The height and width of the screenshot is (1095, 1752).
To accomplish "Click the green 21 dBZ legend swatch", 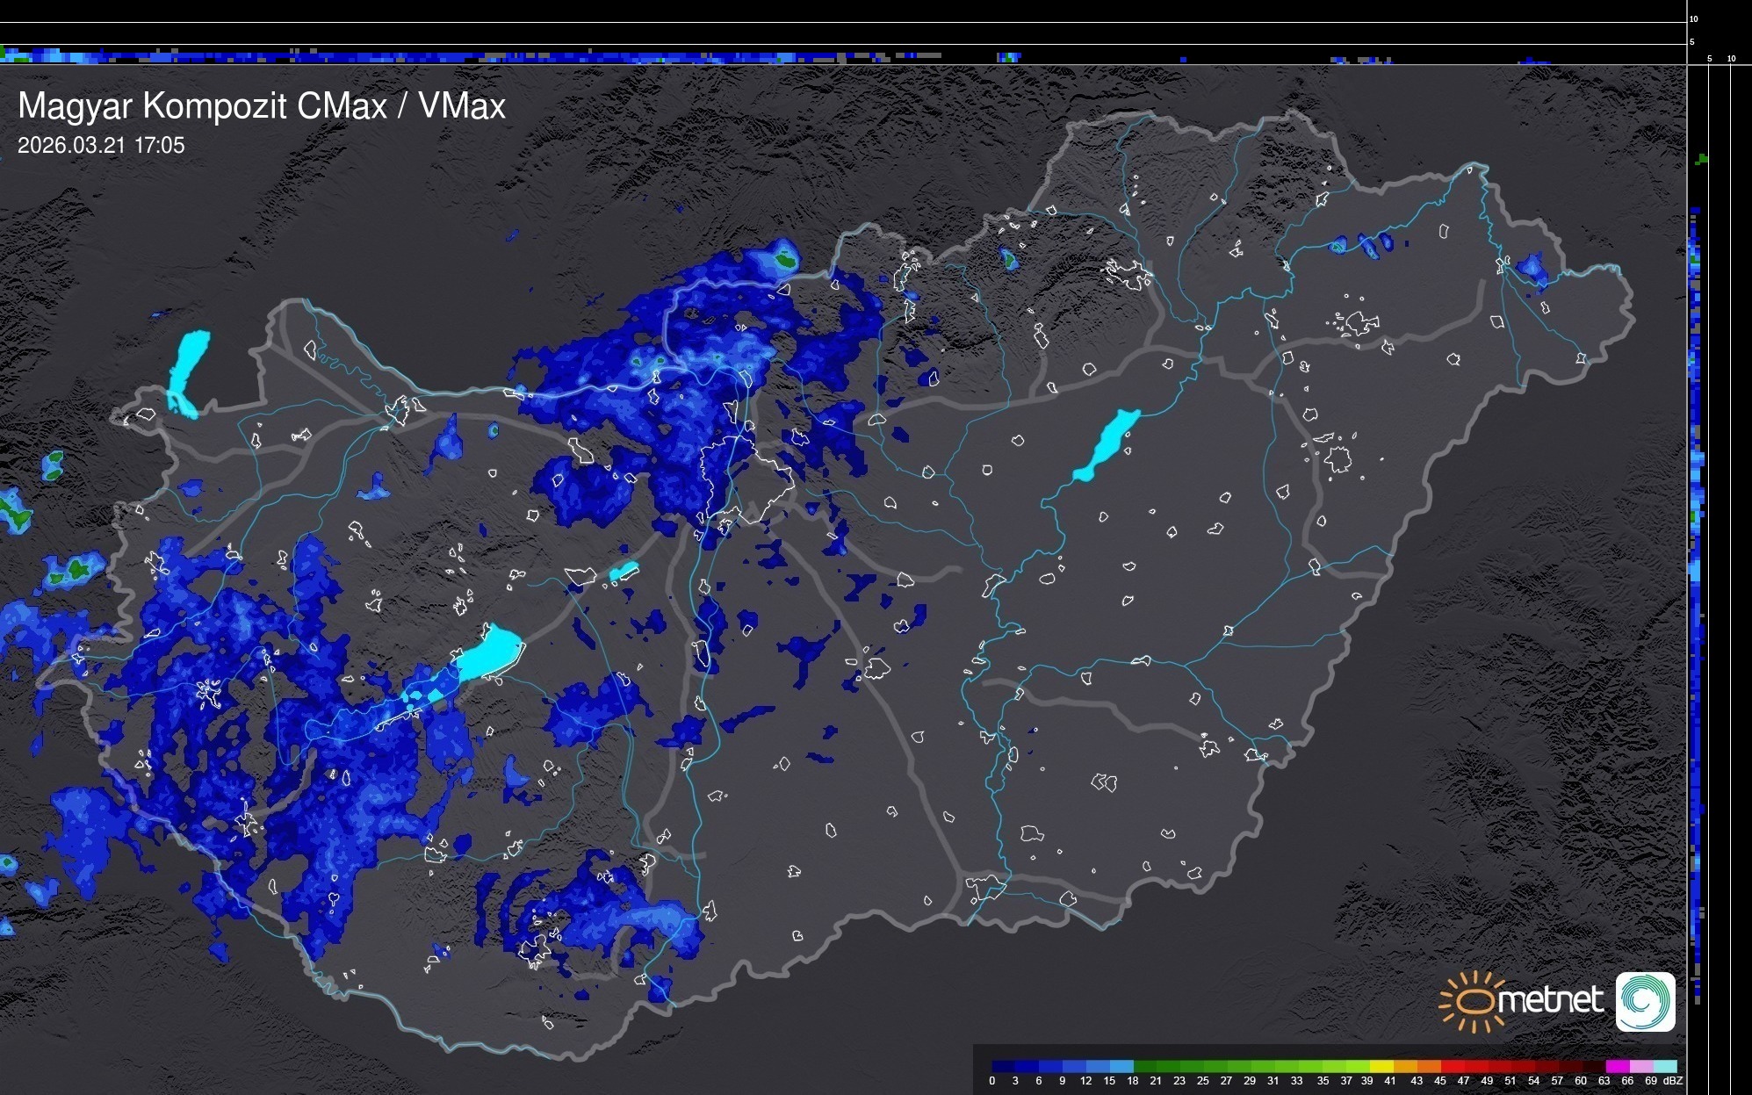I will 1150,1066.
